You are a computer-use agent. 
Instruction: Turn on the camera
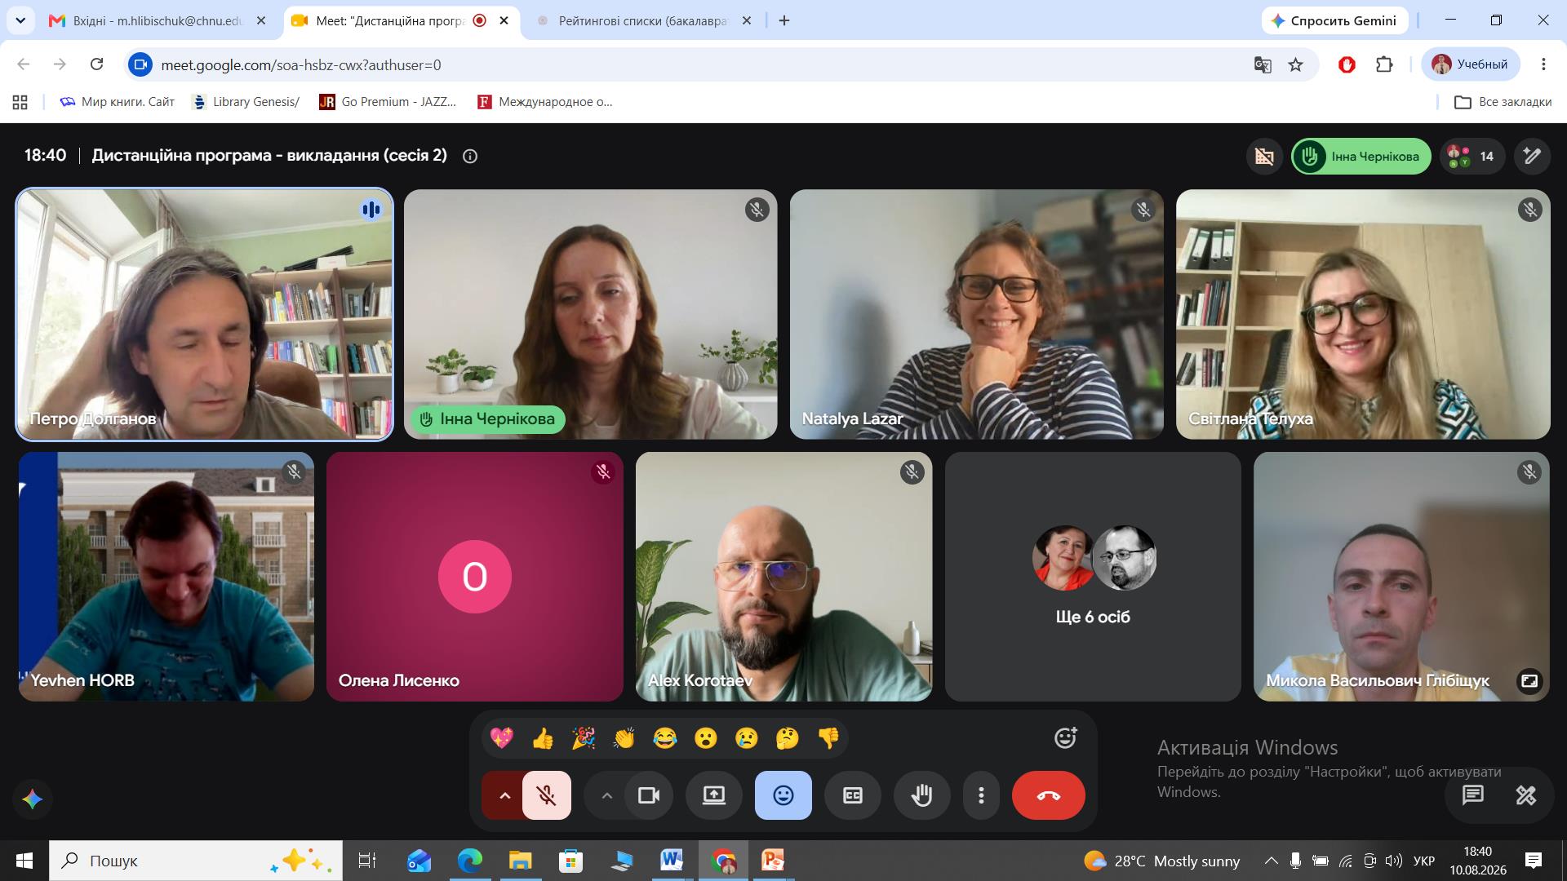click(x=649, y=795)
